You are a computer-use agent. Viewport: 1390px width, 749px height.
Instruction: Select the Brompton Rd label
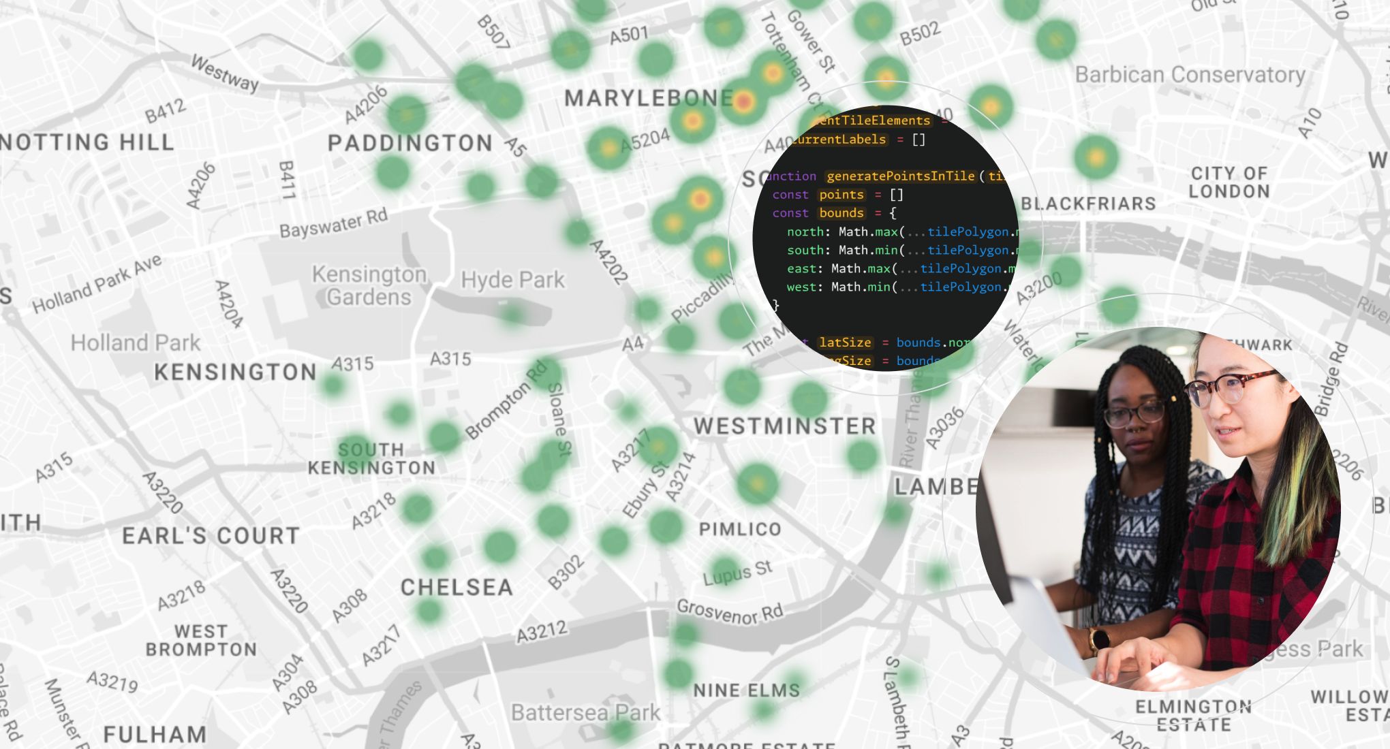click(506, 400)
